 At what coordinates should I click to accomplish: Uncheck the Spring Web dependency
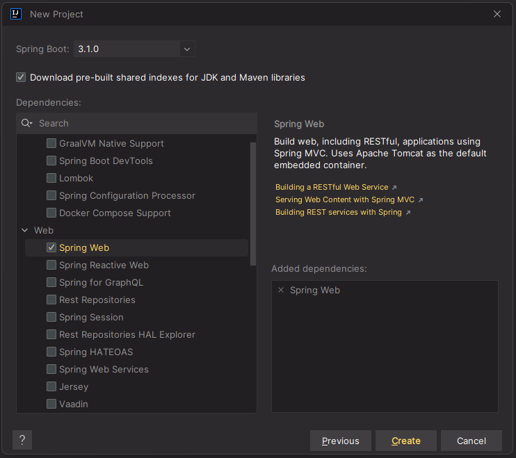pyautogui.click(x=51, y=247)
